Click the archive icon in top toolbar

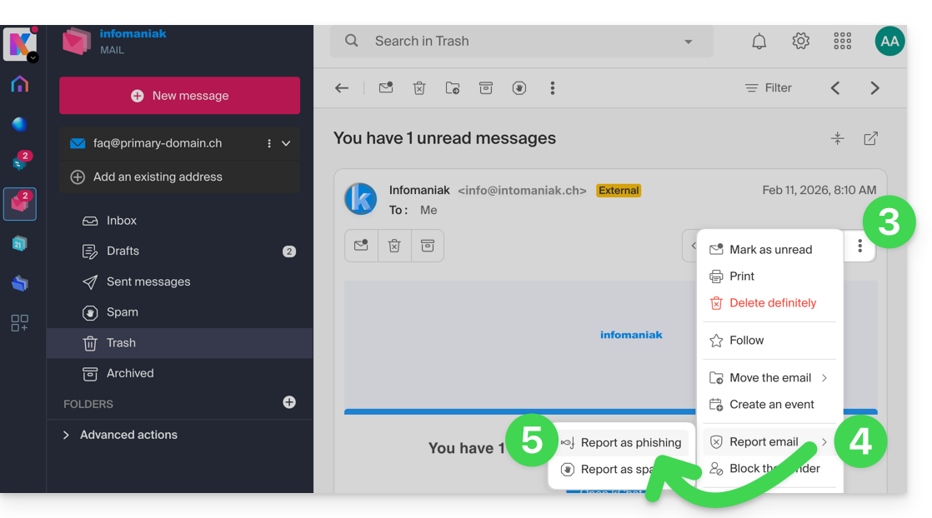click(486, 88)
